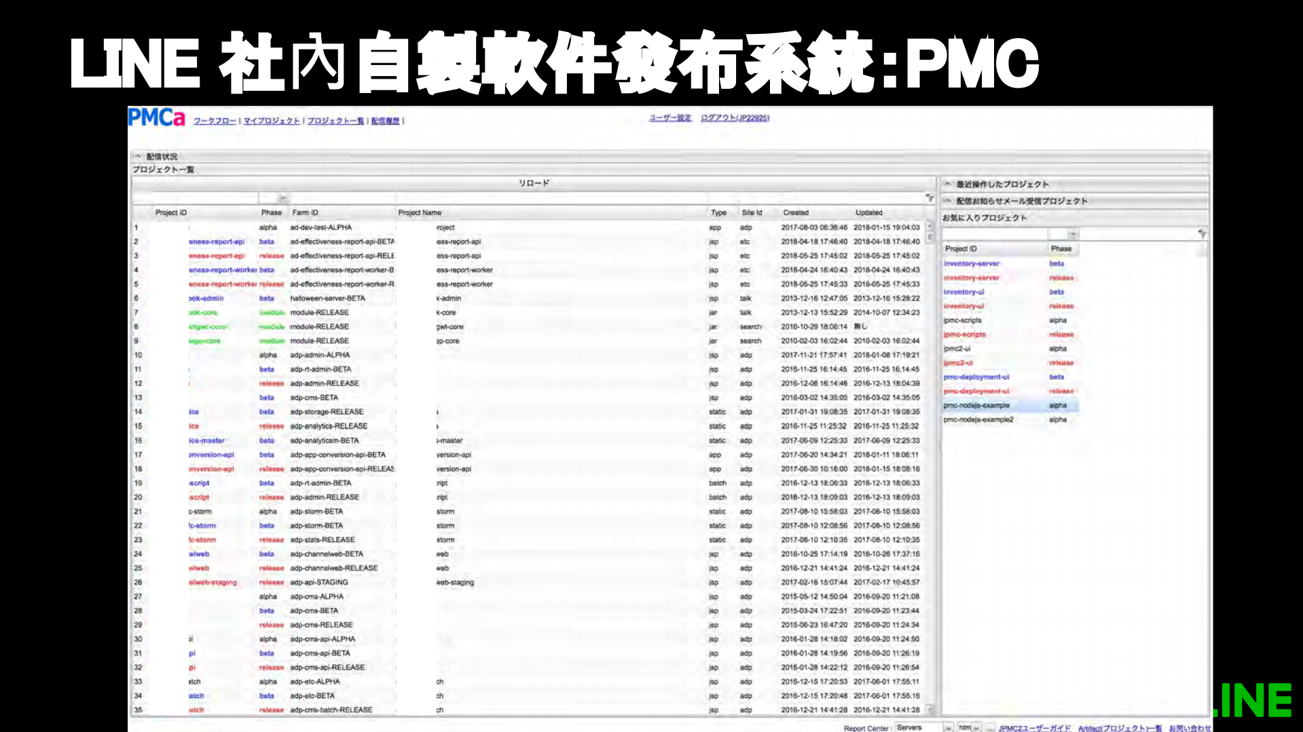Switch to プロジェクト一覧 view
Screen dimensions: 1303x732
tap(335, 120)
